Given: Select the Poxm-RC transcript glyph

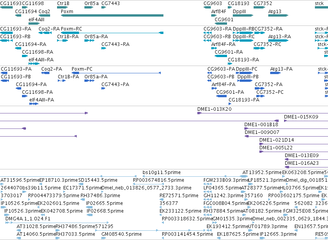Looking at the screenshot, I should tap(112, 33).
